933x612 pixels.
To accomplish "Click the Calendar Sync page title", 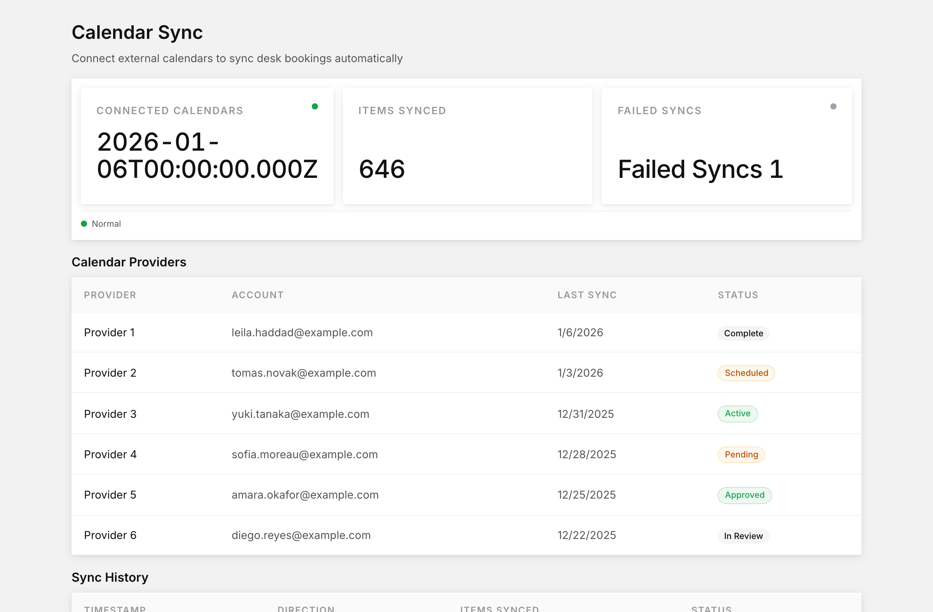I will pos(137,33).
